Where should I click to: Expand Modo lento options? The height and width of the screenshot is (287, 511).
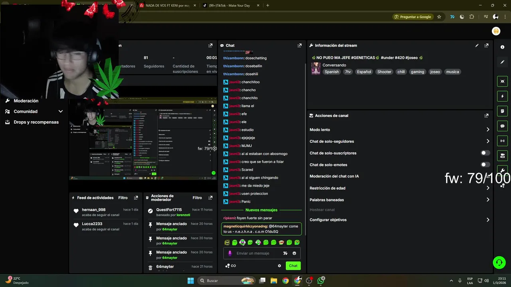click(487, 130)
